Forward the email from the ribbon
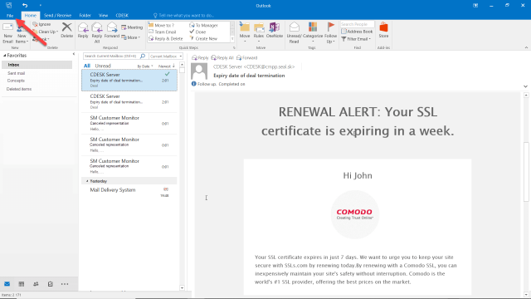This screenshot has width=531, height=299. click(x=112, y=31)
